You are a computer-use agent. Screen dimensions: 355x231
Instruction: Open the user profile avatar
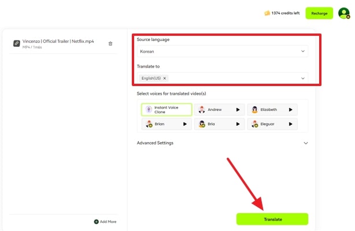pos(344,13)
